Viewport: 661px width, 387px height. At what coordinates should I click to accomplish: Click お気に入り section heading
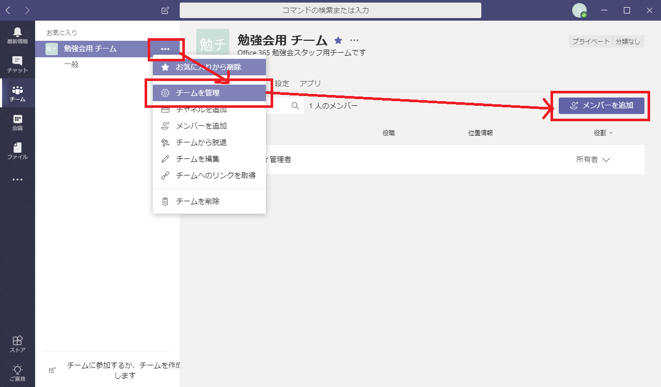tap(61, 33)
